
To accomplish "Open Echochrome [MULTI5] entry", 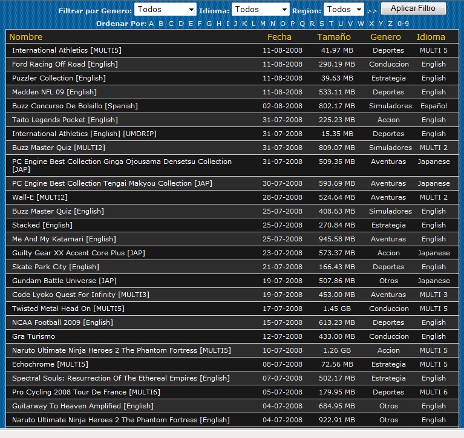I will click(x=50, y=364).
